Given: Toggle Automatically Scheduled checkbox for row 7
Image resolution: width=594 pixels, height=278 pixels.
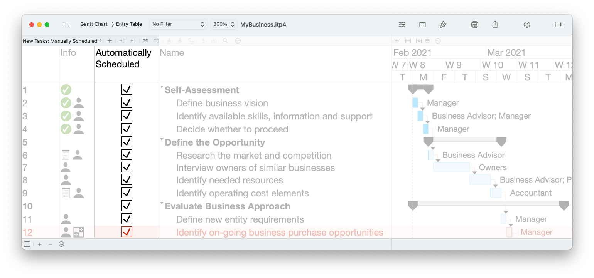Looking at the screenshot, I should 127,167.
